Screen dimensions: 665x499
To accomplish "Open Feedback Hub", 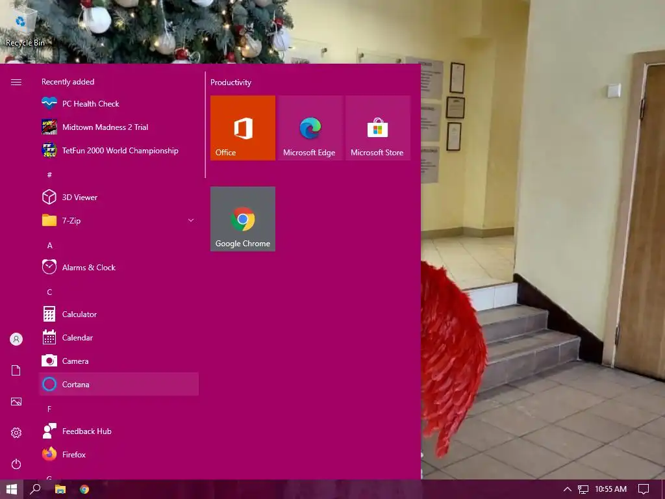I will (119, 431).
